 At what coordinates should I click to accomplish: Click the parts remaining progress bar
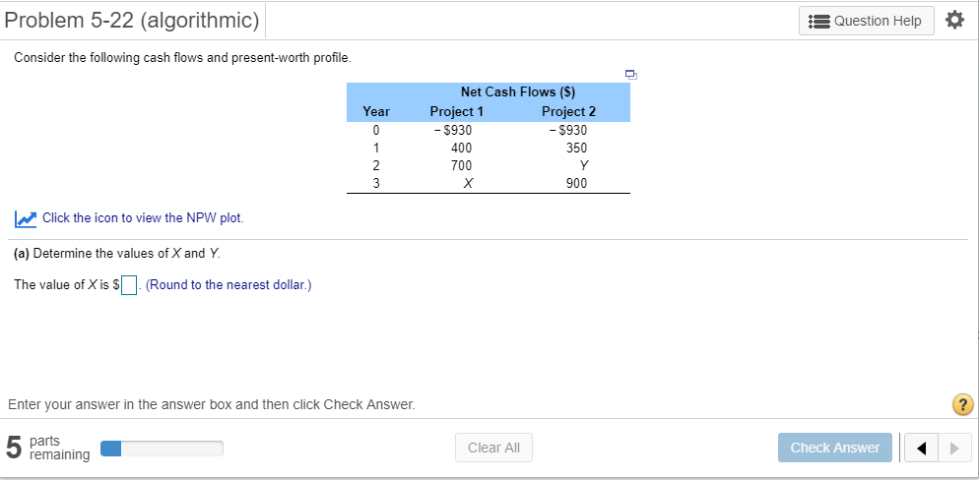click(x=162, y=449)
